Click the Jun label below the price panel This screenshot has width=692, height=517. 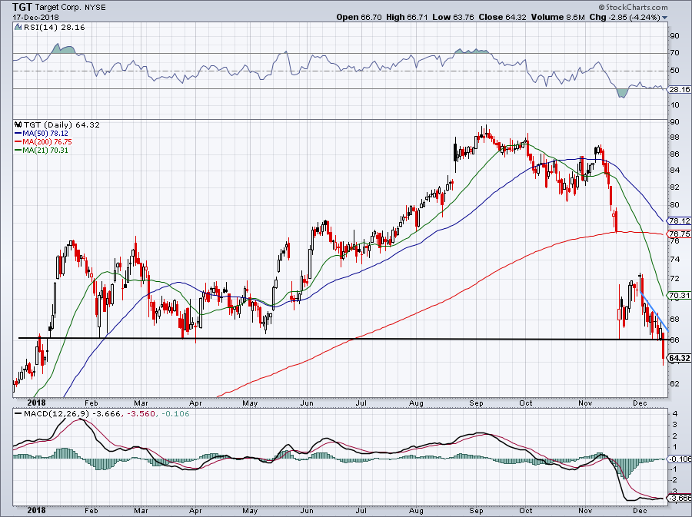point(306,403)
